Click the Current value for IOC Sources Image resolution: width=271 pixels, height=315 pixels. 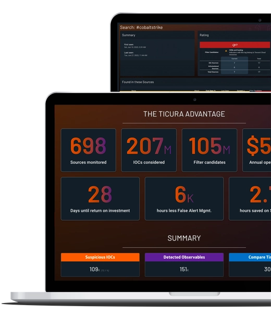pyautogui.click(x=235, y=63)
